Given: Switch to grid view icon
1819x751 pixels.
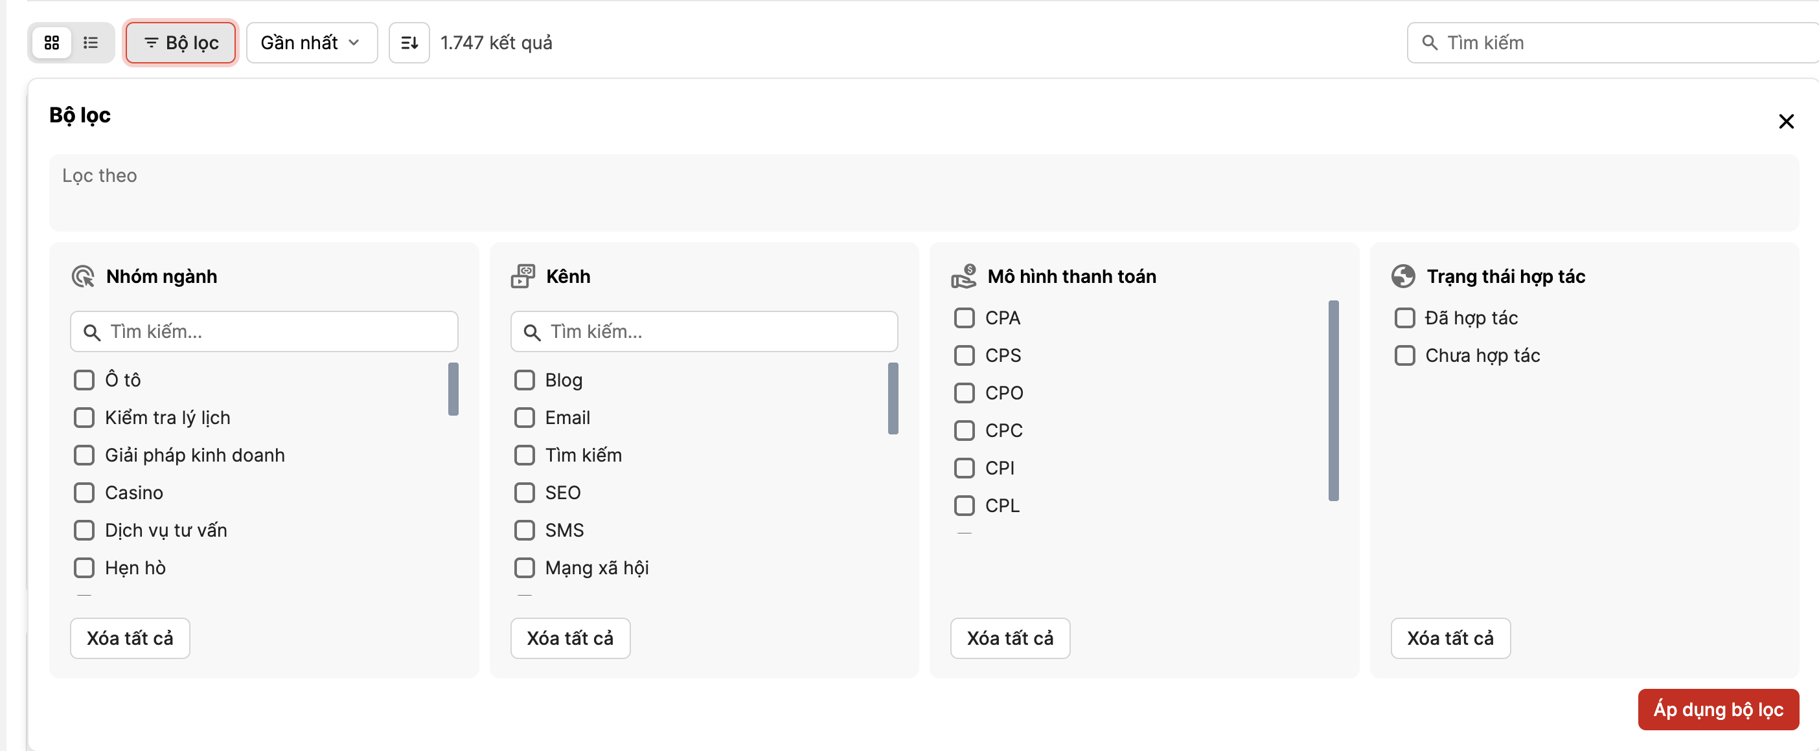Looking at the screenshot, I should (x=52, y=43).
